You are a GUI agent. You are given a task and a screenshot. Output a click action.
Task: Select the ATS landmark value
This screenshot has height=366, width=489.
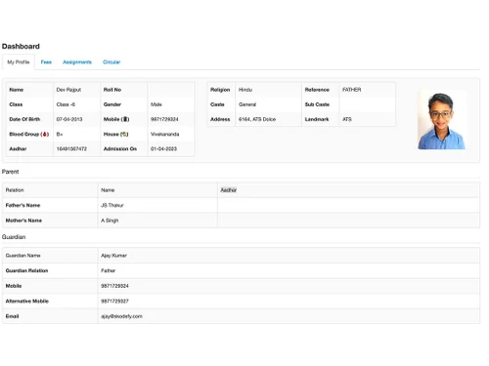coord(347,119)
